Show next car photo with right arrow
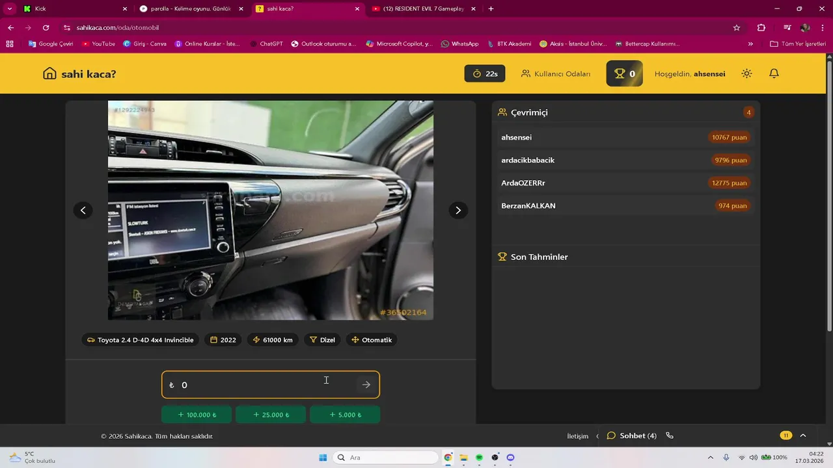 (x=458, y=210)
